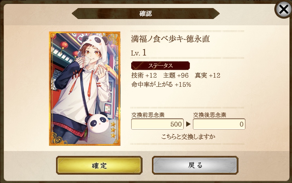Close the dialog with the X icon

click(x=284, y=9)
